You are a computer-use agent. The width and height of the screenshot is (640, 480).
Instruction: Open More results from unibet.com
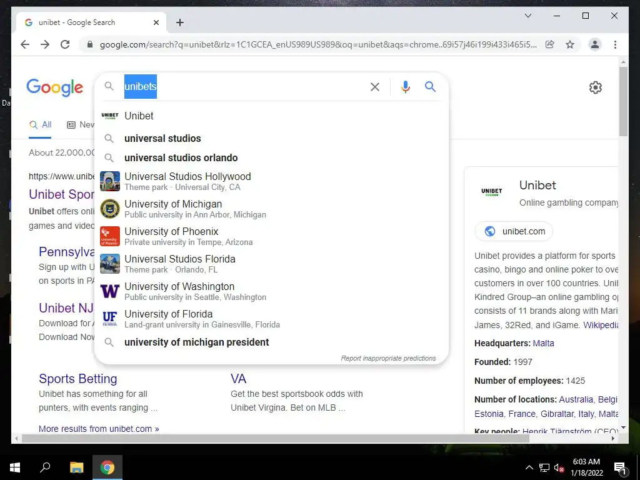(99, 429)
